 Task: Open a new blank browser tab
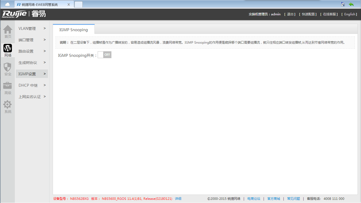[x=79, y=4]
